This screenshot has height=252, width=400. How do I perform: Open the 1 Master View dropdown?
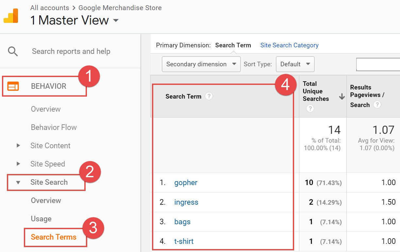pos(116,21)
